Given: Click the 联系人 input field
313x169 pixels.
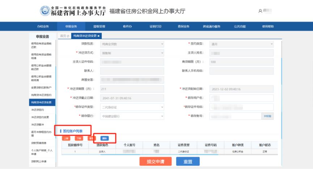Looking at the screenshot, I should (x=132, y=71).
